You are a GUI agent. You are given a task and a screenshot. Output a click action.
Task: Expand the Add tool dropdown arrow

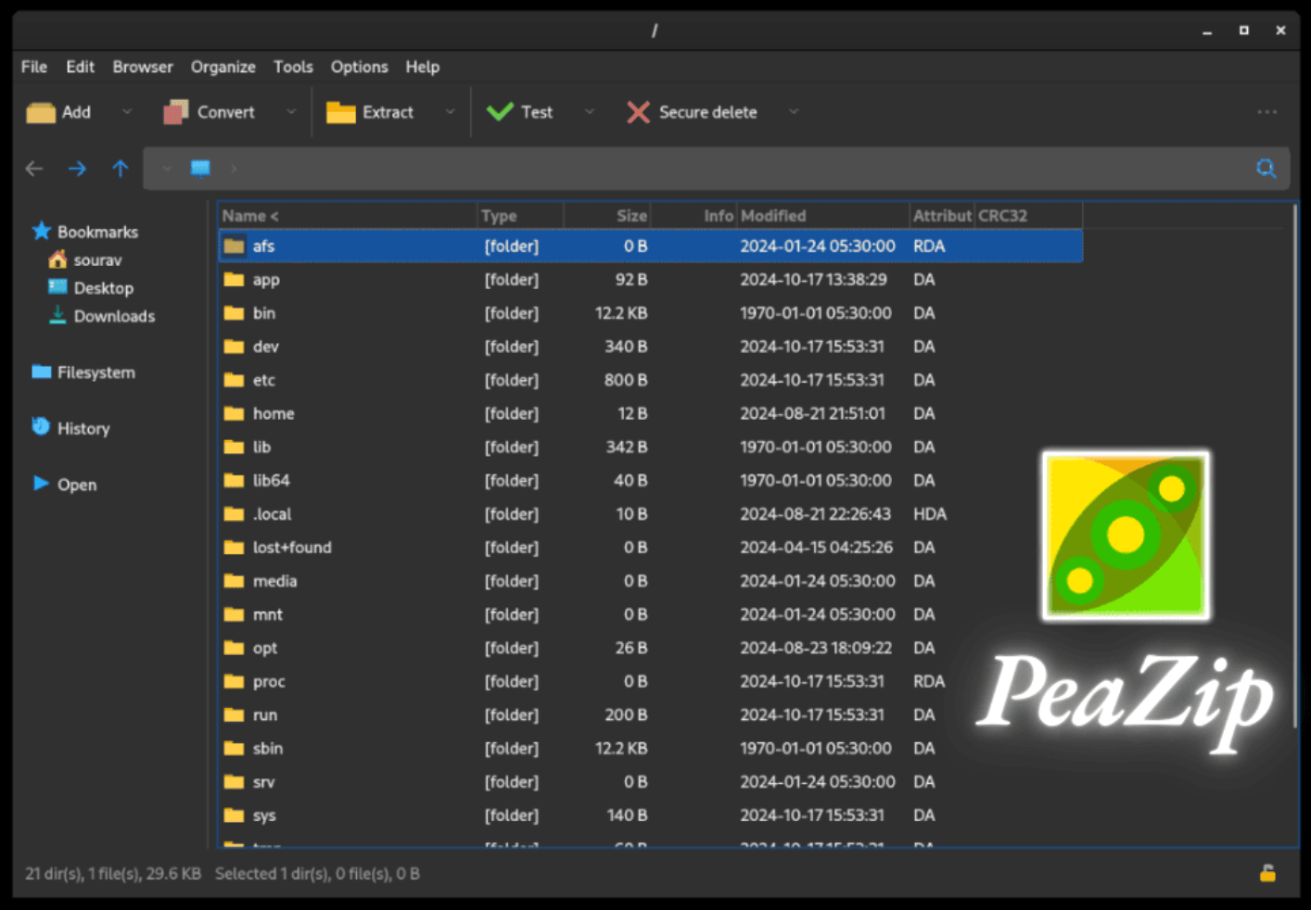tap(127, 112)
